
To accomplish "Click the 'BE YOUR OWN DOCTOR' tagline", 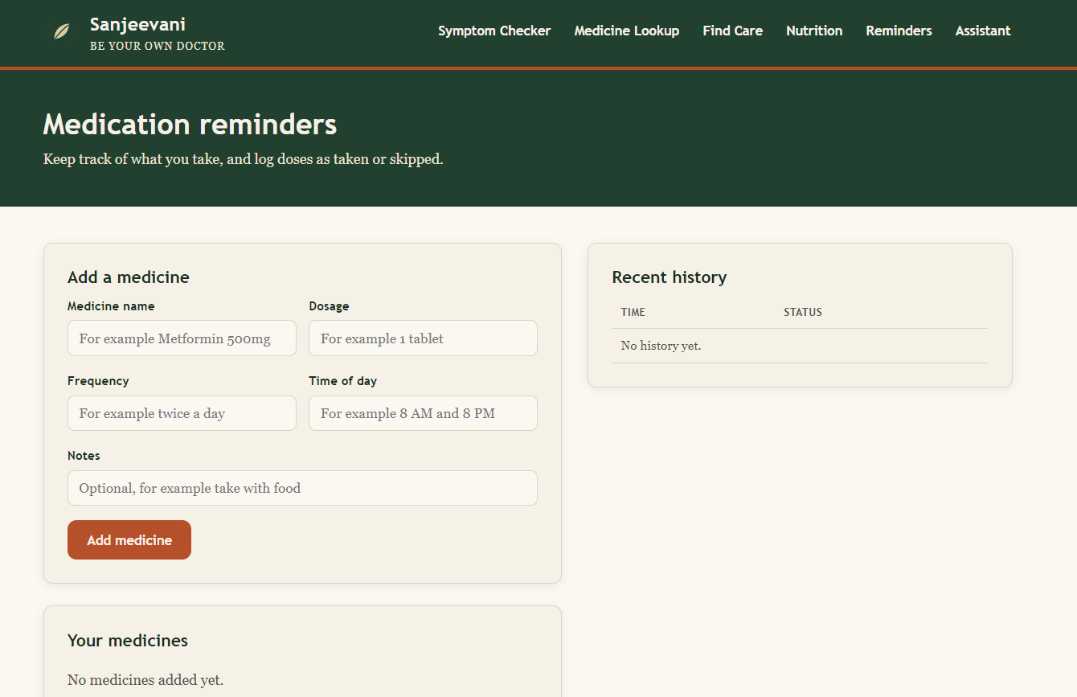I will pyautogui.click(x=158, y=46).
